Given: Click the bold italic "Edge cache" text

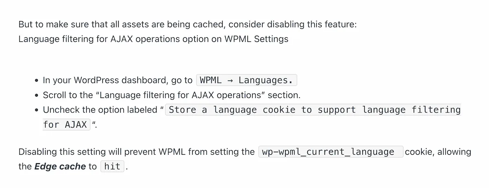Looking at the screenshot, I should point(60,166).
